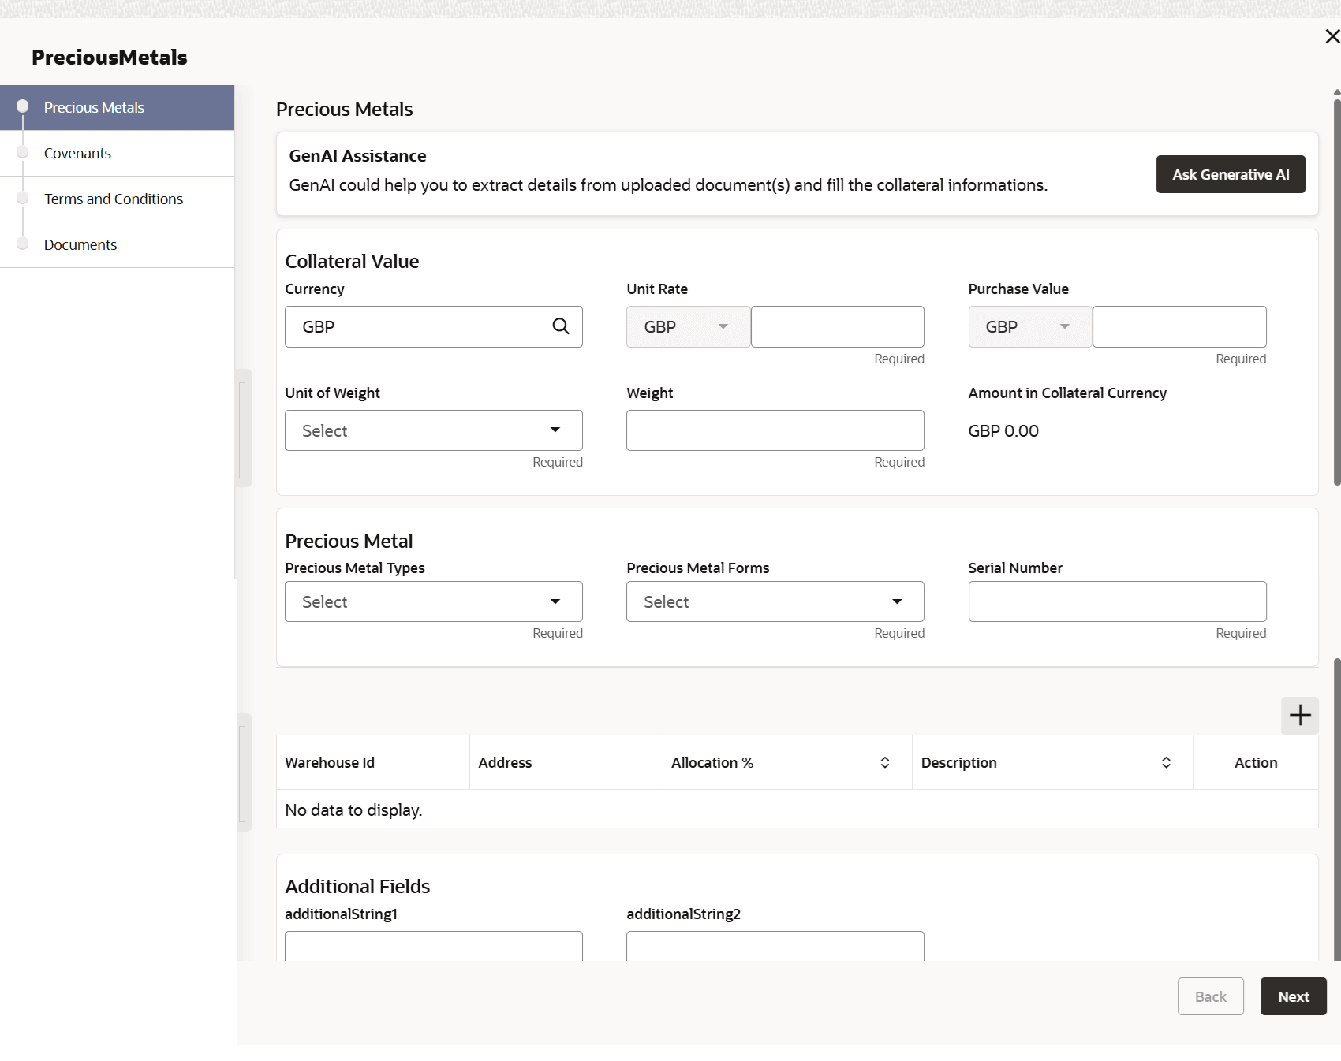Switch to Terms and Conditions step
The height and width of the screenshot is (1061, 1341).
pyautogui.click(x=114, y=199)
